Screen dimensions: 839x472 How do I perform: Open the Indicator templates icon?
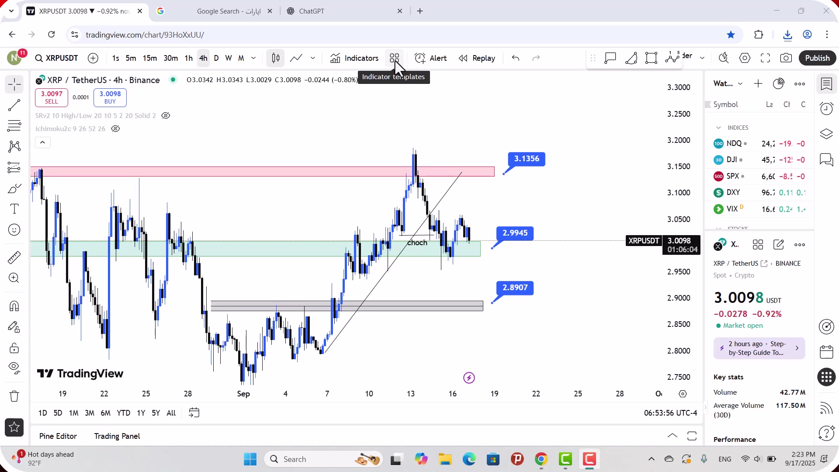point(394,58)
